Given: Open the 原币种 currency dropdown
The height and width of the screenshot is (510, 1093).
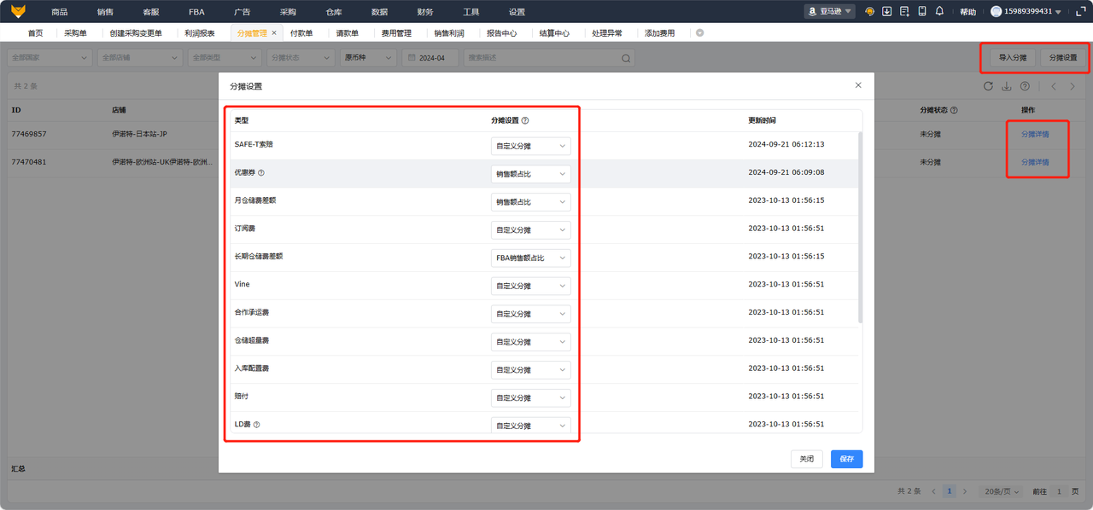Looking at the screenshot, I should coord(367,58).
